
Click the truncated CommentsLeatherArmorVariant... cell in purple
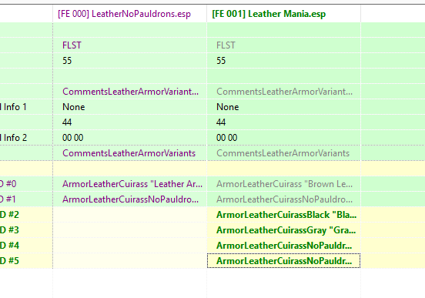[x=129, y=92]
